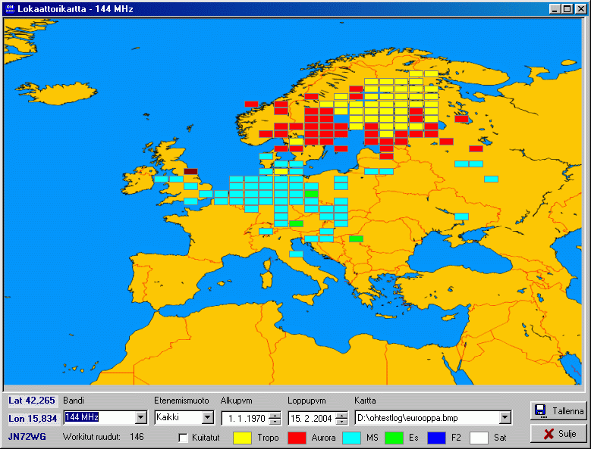Viewport: 591px width, 449px height.
Task: Decrease Loppupvm date with down arrow
Action: click(342, 421)
